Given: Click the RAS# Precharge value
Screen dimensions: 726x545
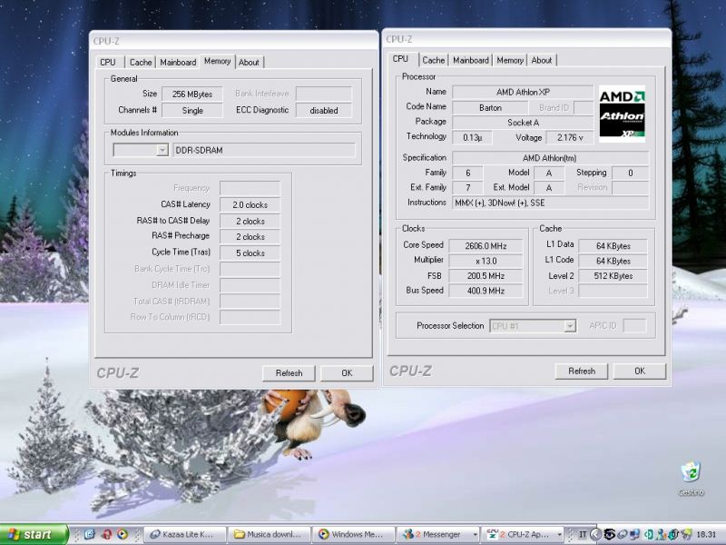Looking at the screenshot, I should [250, 237].
